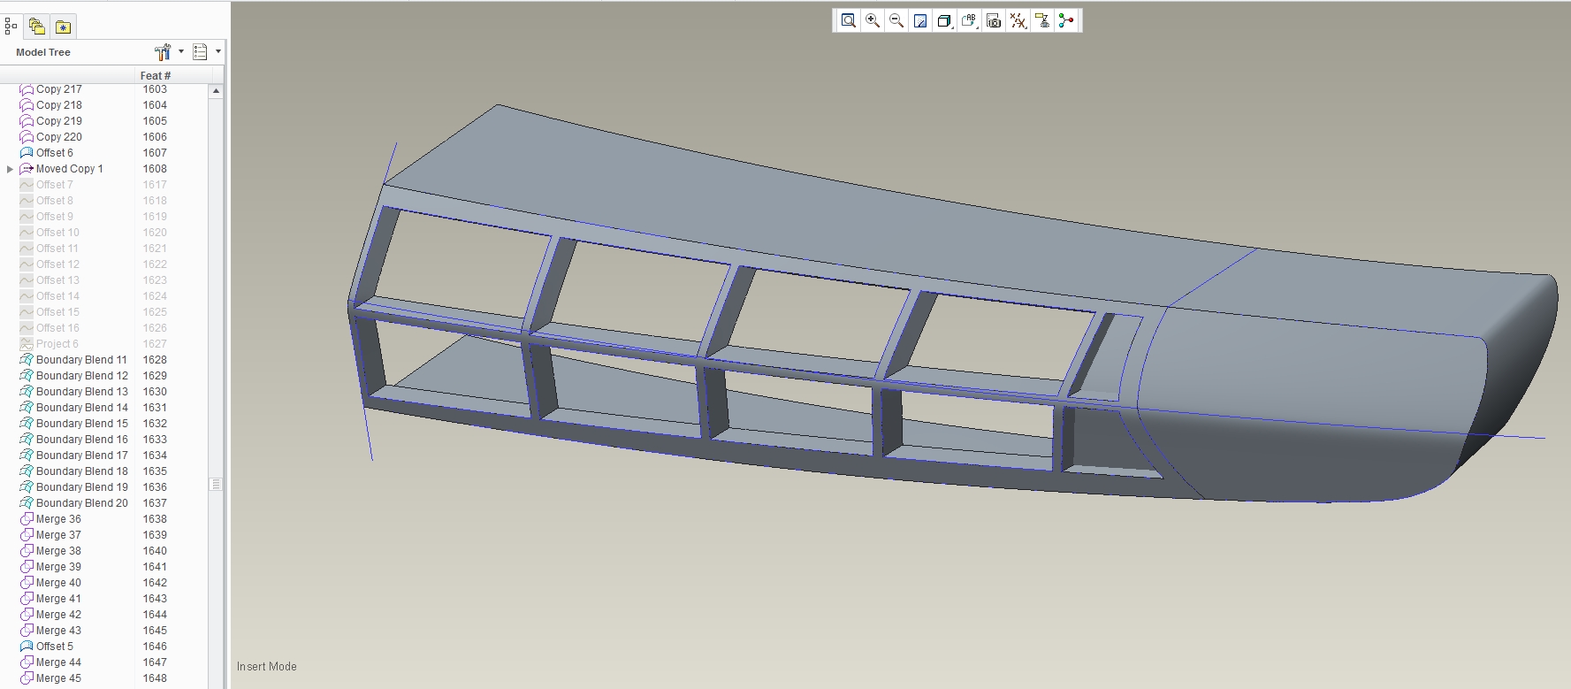Select the Merge 41 feature
This screenshot has height=689, width=1571.
58,599
